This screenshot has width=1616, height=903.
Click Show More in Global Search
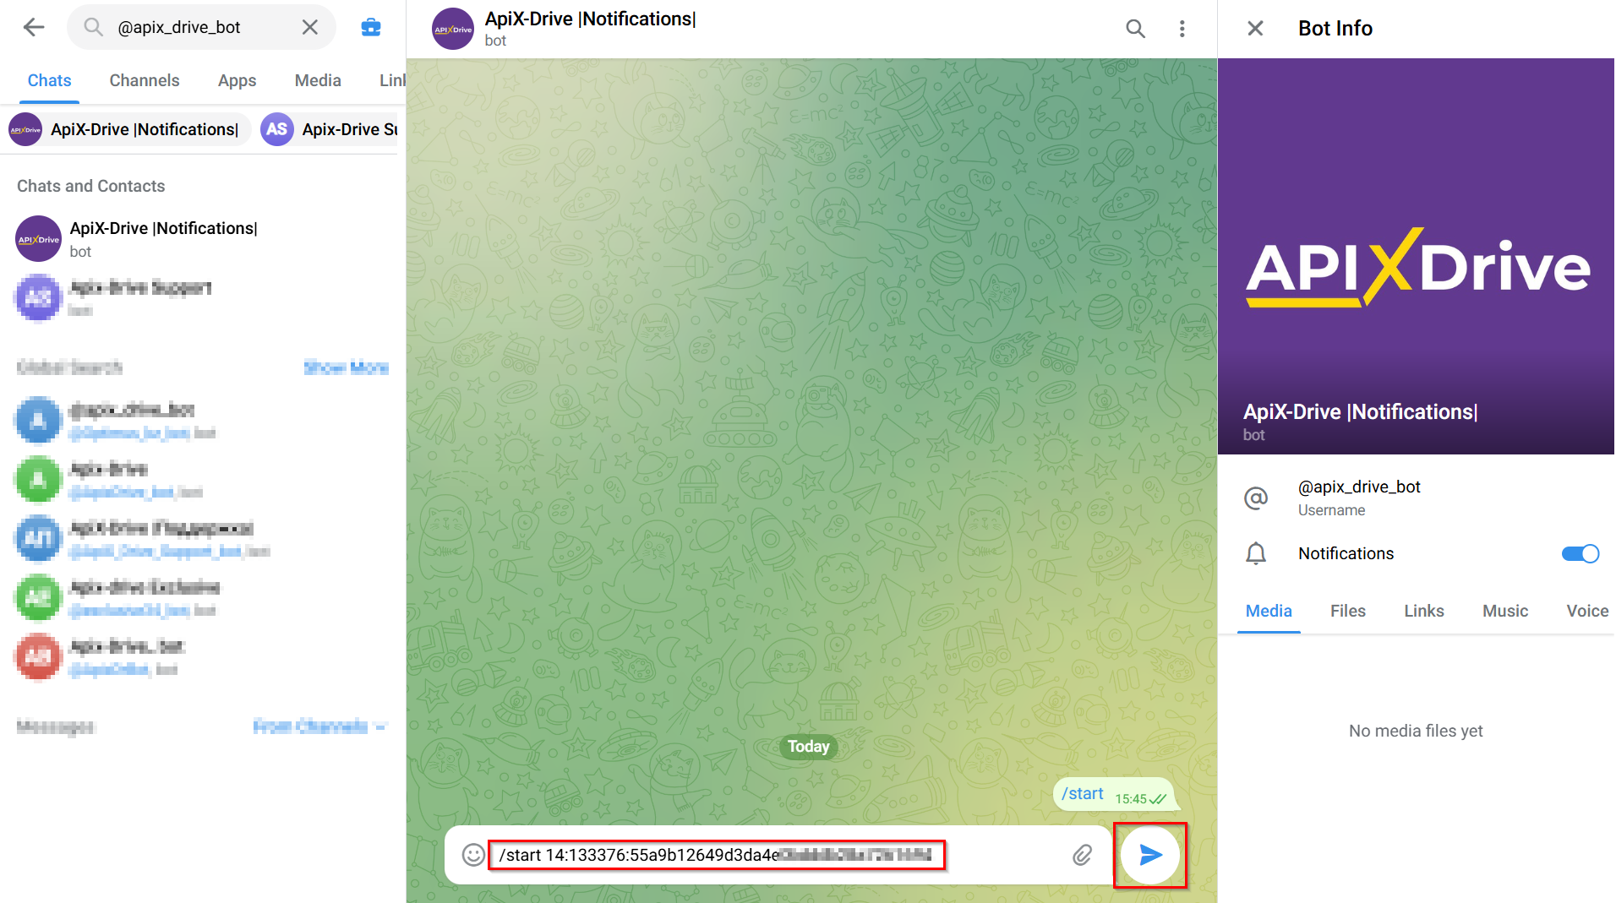pos(346,367)
